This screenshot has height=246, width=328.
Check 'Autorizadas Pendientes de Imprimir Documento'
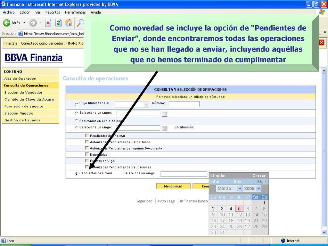87,148
